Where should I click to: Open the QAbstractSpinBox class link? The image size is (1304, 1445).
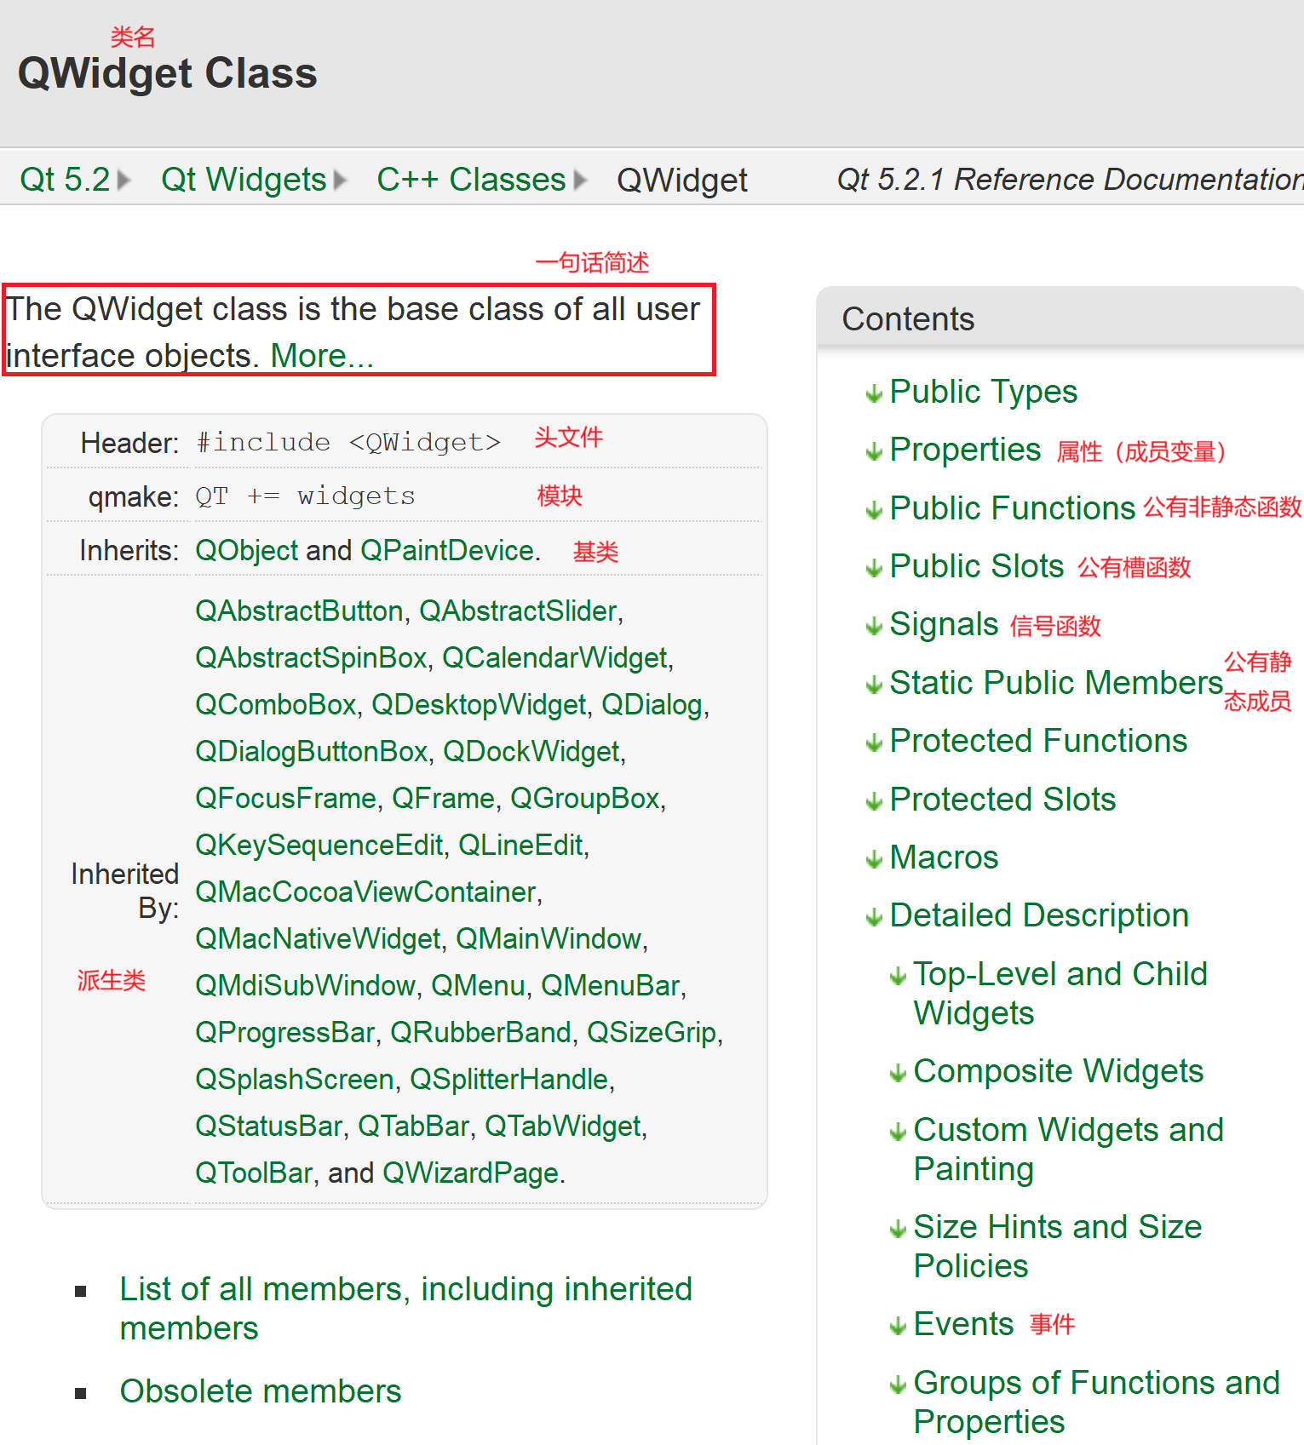pos(311,657)
